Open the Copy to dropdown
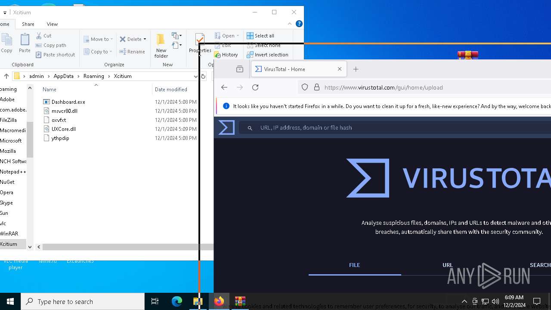 [98, 52]
